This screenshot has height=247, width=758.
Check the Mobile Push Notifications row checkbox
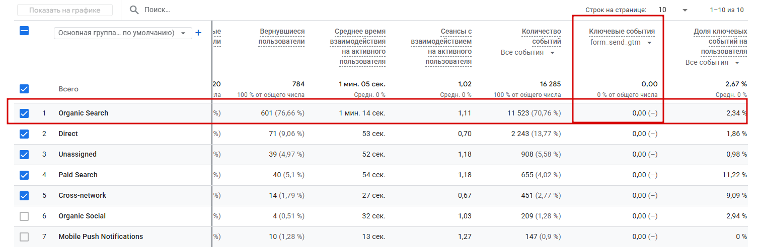(24, 237)
